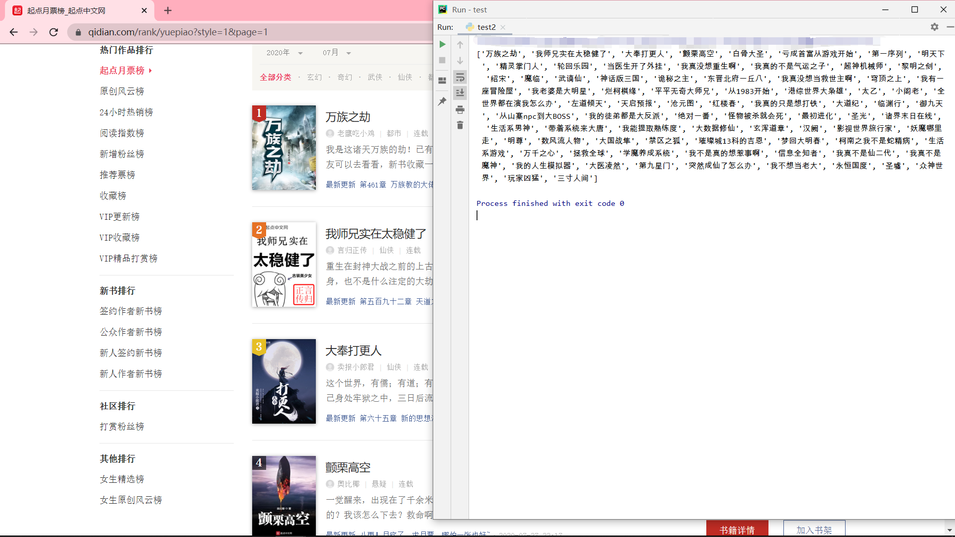Click the 书籍详情 button
The image size is (955, 537).
pos(737,529)
